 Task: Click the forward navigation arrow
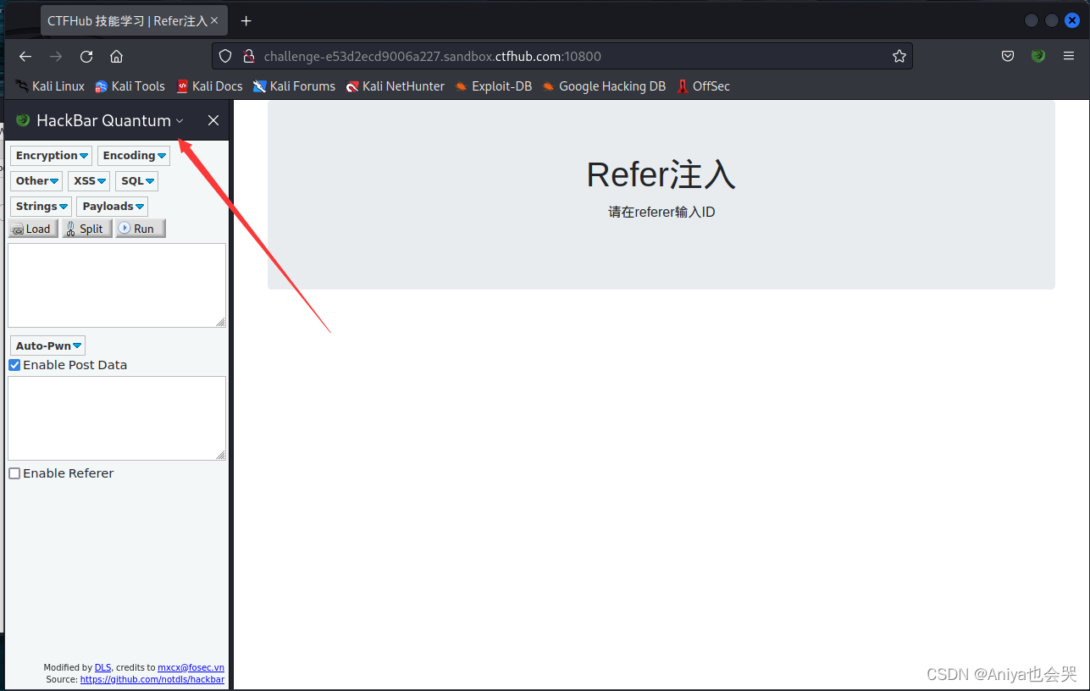[x=56, y=57]
